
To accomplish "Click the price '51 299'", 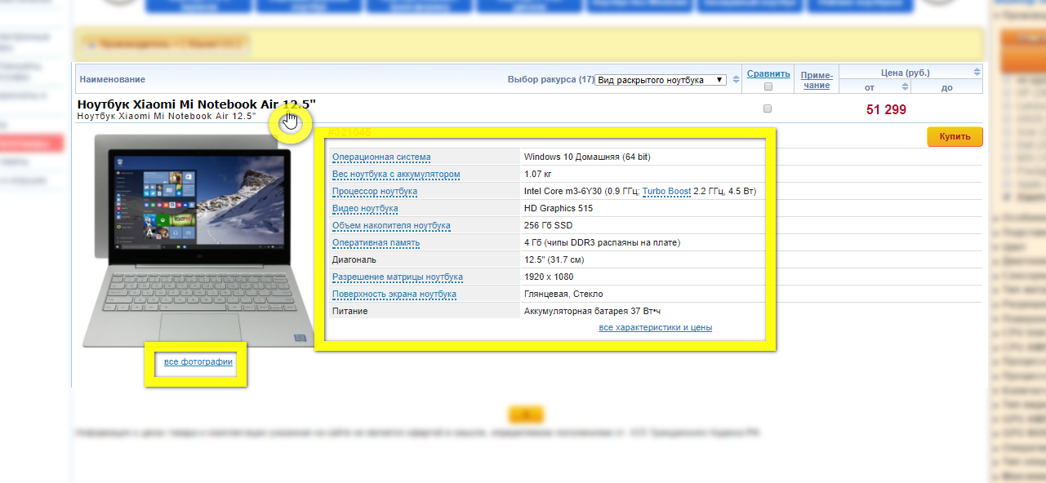I will (x=886, y=109).
